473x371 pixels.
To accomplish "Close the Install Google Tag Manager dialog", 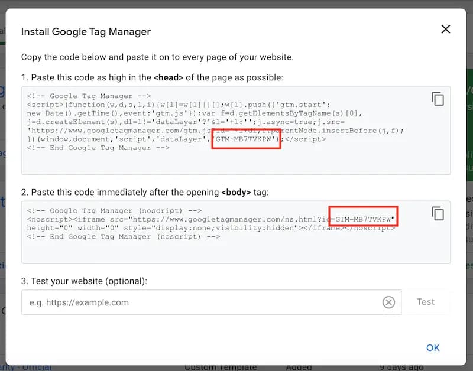I will click(x=446, y=29).
